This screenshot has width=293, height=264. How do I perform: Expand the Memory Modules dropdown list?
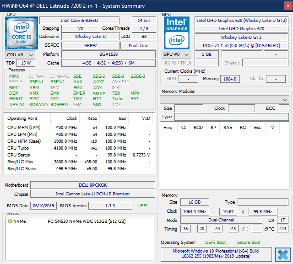click(285, 99)
